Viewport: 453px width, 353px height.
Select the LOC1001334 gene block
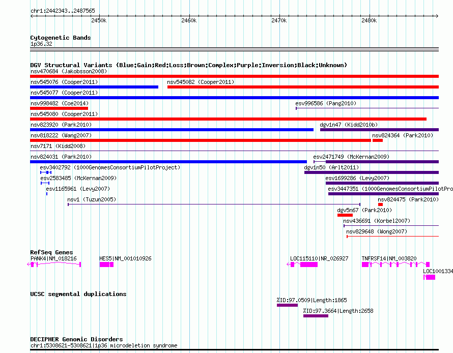pos(429,277)
